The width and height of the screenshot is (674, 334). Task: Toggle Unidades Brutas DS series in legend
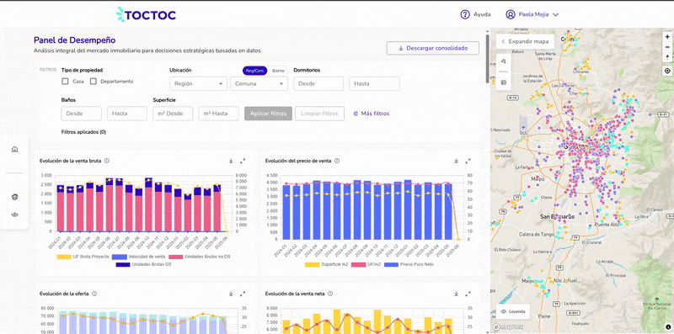(x=144, y=264)
